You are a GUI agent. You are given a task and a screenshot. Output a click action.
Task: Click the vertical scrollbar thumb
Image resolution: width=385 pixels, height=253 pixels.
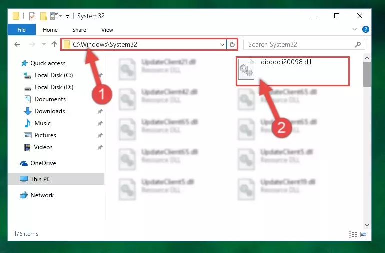367,74
